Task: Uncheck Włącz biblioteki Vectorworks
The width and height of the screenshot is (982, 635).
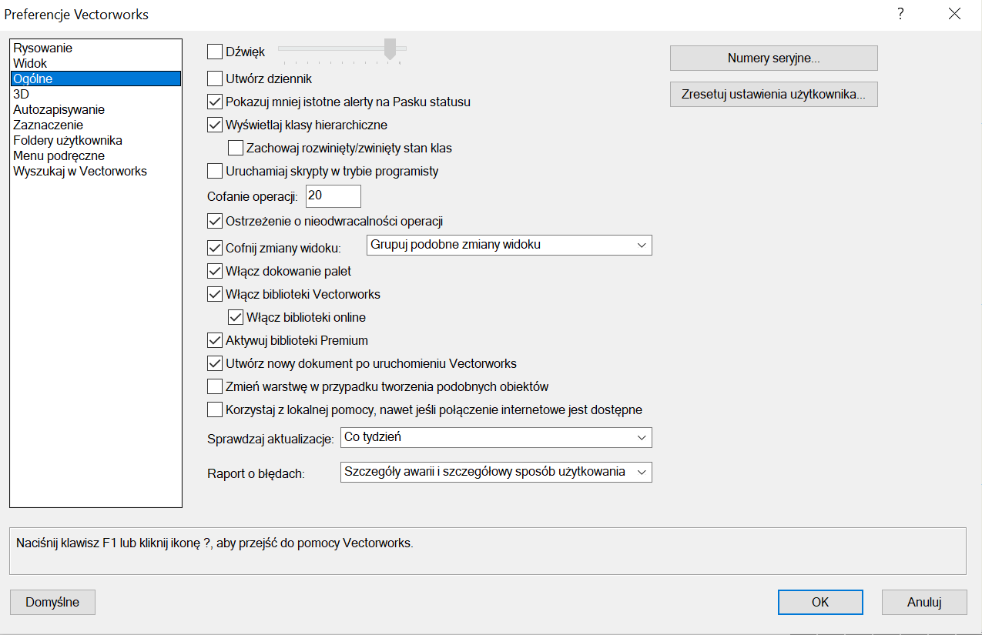Action: click(x=215, y=293)
